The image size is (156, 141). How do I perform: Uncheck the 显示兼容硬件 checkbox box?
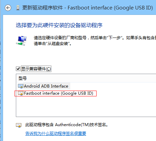pos(18,69)
